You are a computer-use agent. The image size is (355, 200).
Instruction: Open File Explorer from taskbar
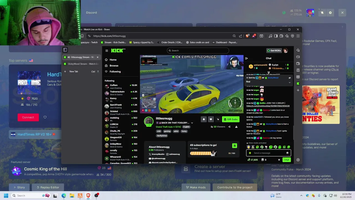click(72, 196)
